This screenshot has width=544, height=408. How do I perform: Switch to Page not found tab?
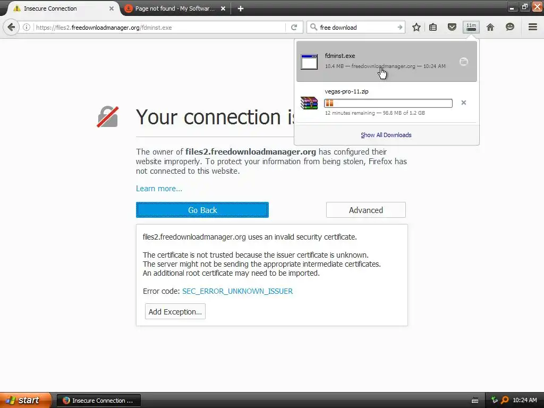(x=175, y=8)
